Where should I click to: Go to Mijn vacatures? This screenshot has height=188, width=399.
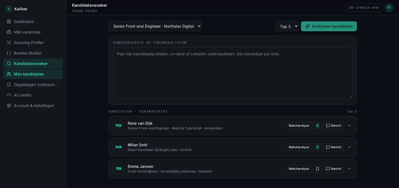[x=33, y=32]
